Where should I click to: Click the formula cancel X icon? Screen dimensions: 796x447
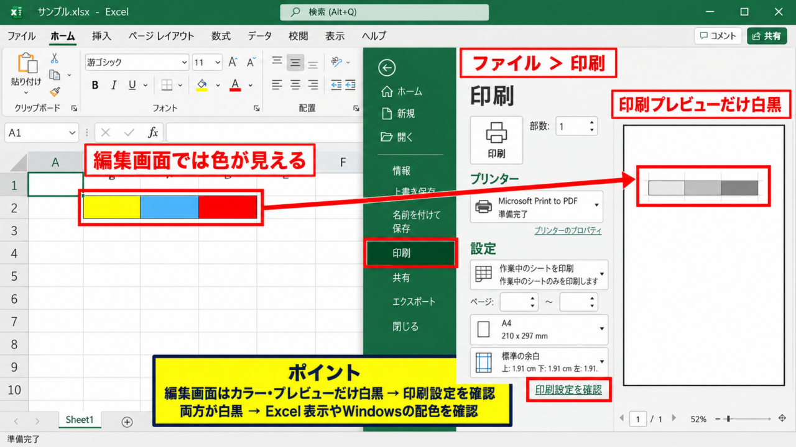point(106,133)
